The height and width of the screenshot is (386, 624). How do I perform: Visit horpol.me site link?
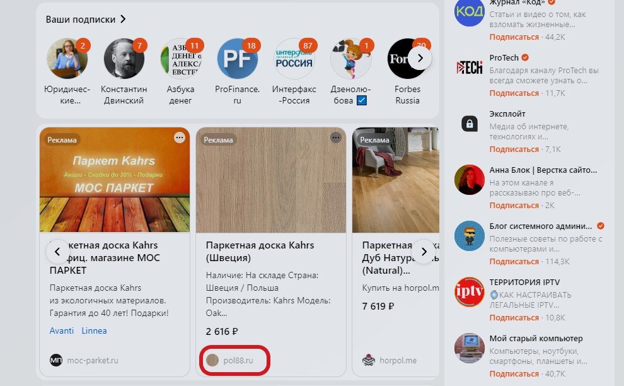[x=398, y=361]
